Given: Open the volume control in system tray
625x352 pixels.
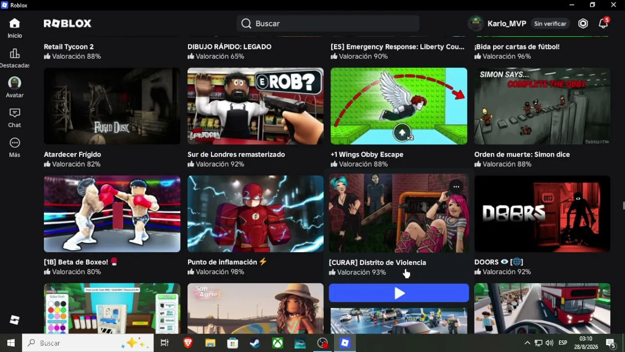Looking at the screenshot, I should click(x=549, y=343).
